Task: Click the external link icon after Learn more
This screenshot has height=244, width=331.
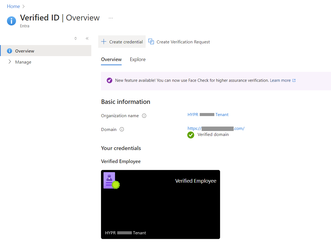Action: (x=294, y=80)
